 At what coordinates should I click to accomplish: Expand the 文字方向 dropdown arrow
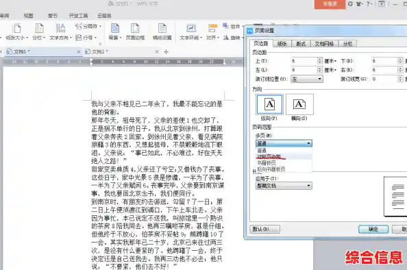coord(71,38)
